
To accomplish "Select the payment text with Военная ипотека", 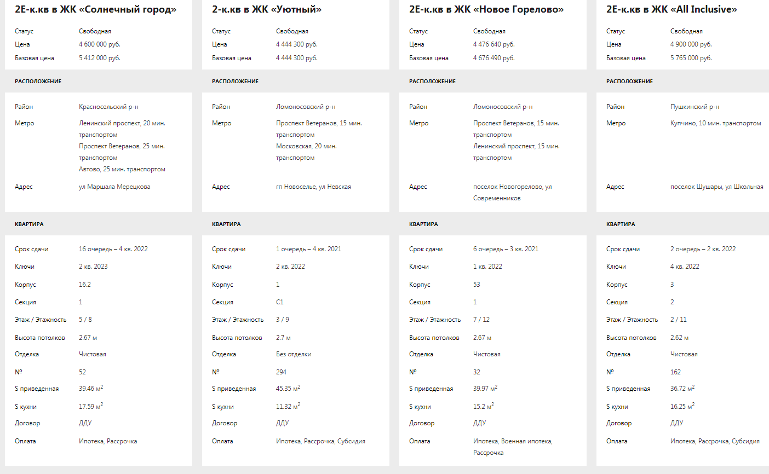I will pos(512,441).
